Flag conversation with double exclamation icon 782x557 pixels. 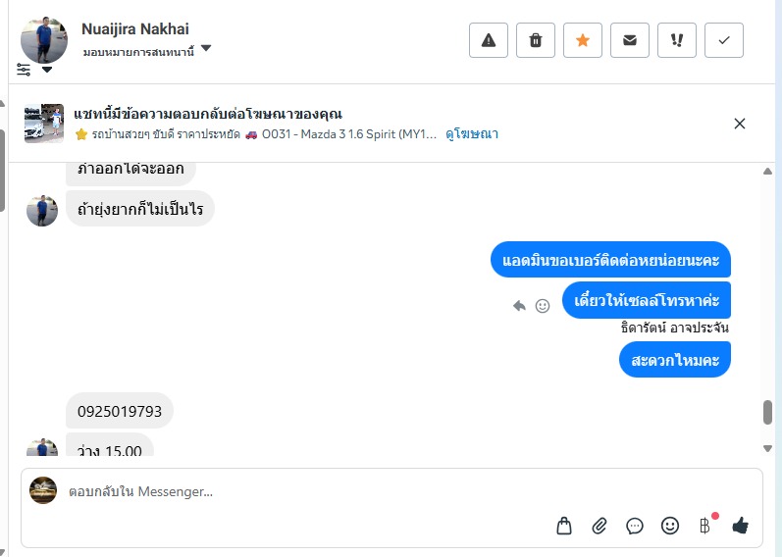coord(677,40)
